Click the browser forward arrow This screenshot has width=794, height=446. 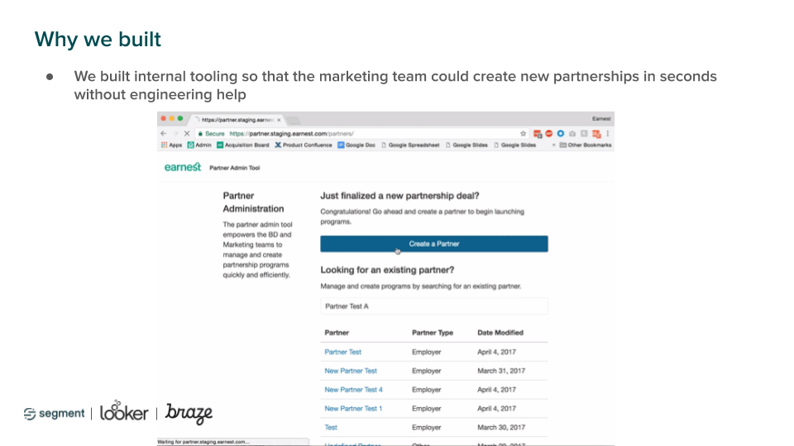click(175, 134)
